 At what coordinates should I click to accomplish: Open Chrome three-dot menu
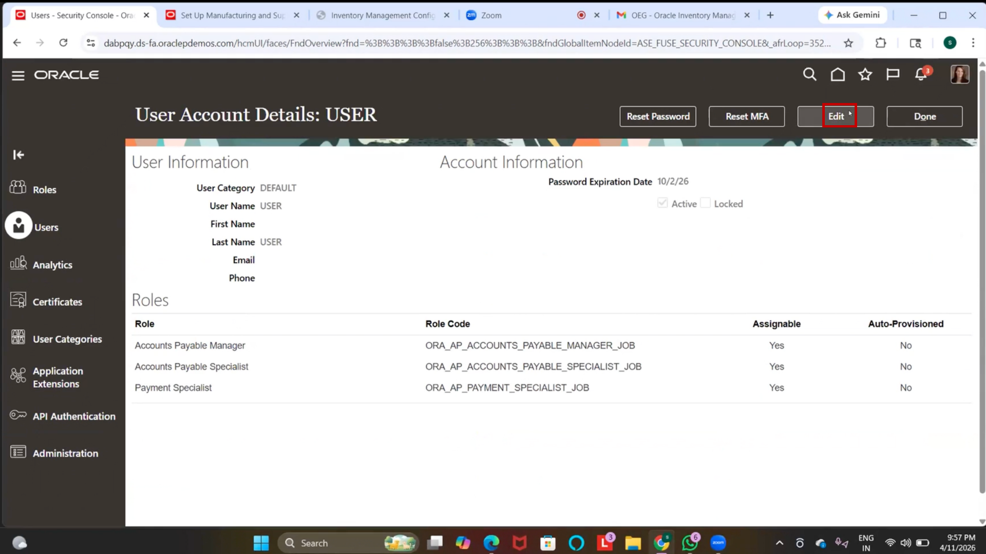coord(973,43)
